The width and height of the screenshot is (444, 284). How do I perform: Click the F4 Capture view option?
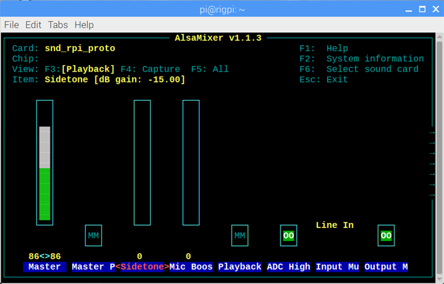(150, 69)
